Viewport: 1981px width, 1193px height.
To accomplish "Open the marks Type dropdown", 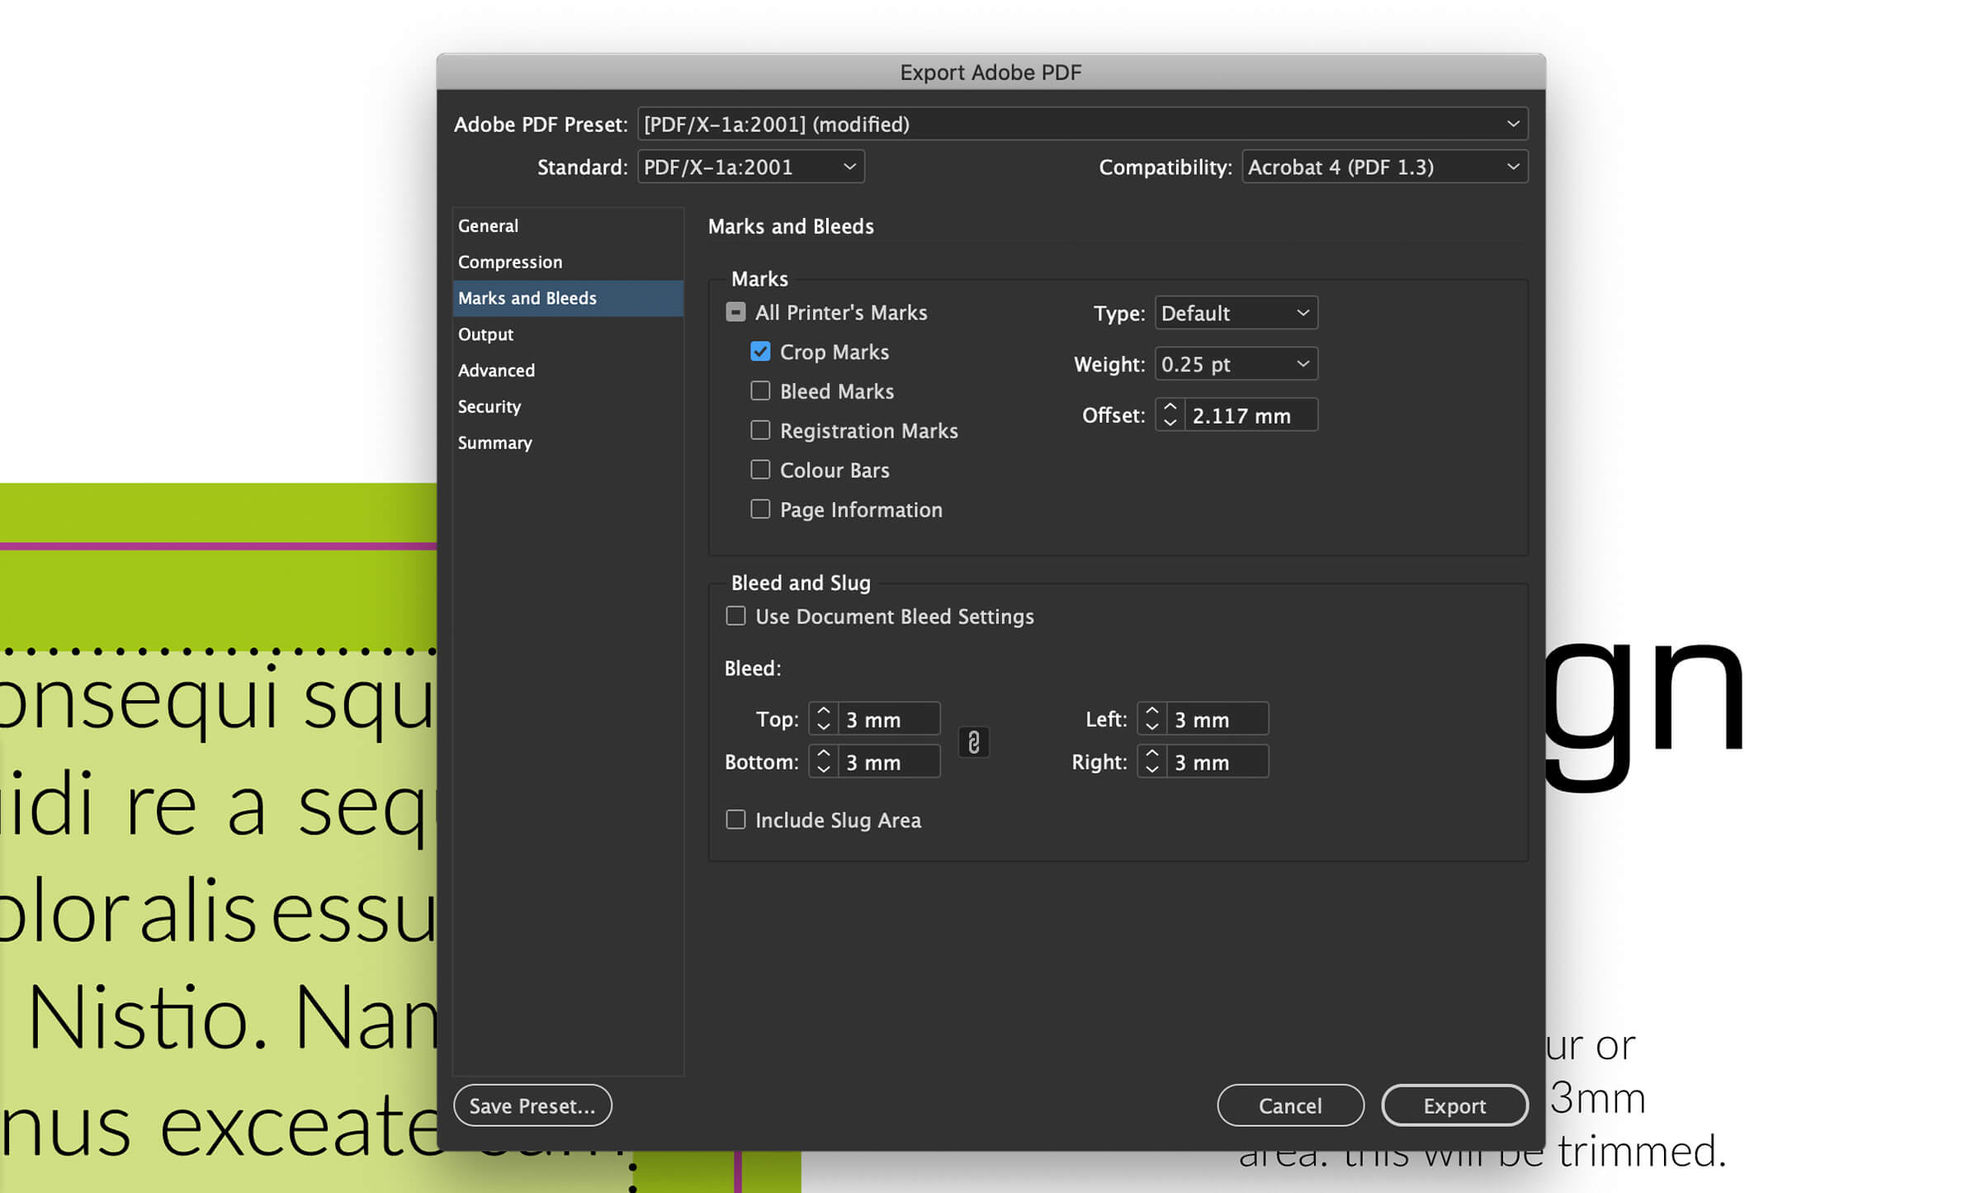I will click(x=1236, y=313).
